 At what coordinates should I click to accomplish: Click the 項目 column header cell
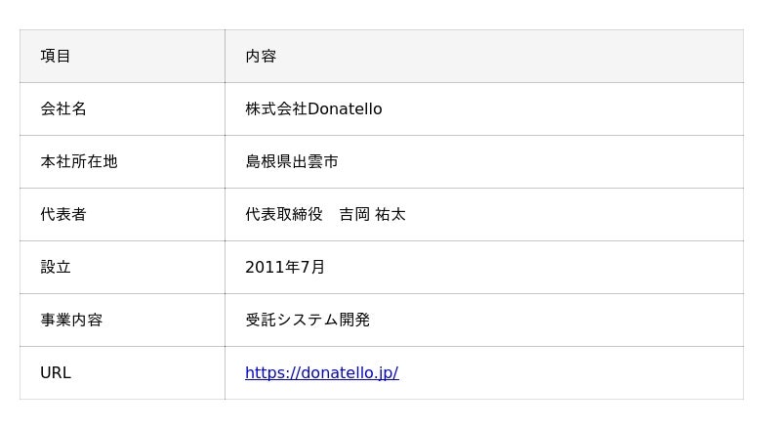pos(56,56)
